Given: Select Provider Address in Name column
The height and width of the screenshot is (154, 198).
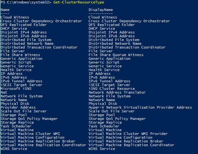Looking at the screenshot, I should 18,107.
